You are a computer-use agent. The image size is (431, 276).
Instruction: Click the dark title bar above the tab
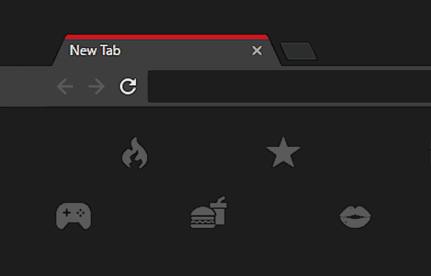[215, 16]
